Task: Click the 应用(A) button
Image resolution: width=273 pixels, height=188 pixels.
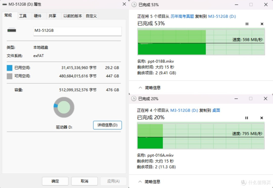Action: coord(113,181)
